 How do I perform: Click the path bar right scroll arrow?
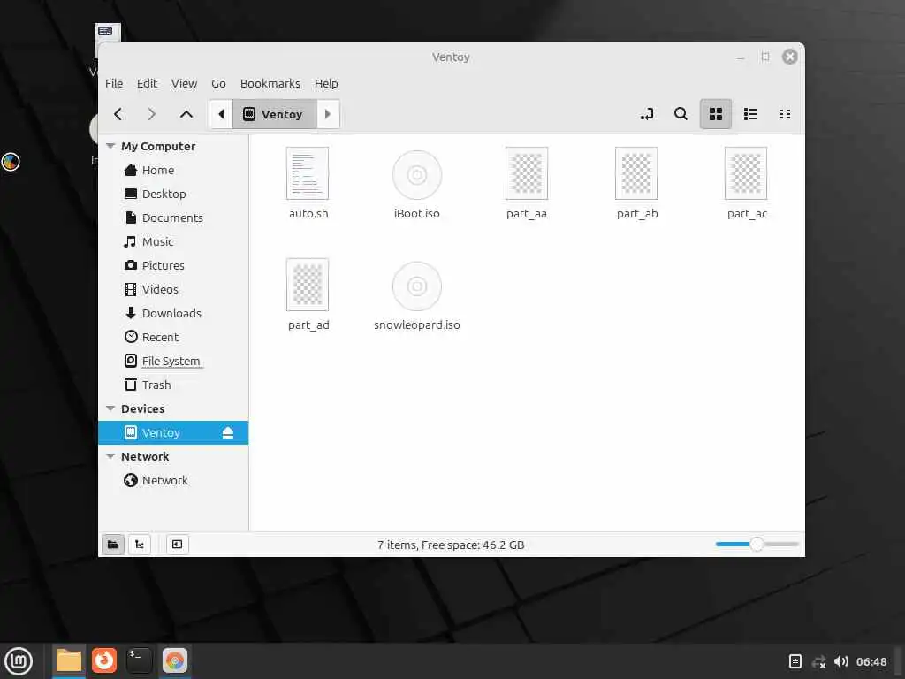(328, 114)
